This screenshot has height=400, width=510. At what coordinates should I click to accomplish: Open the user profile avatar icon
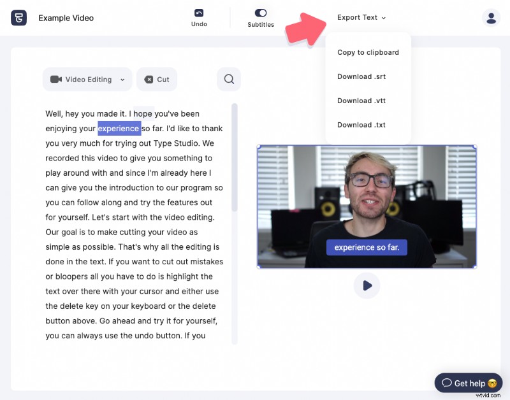(491, 17)
